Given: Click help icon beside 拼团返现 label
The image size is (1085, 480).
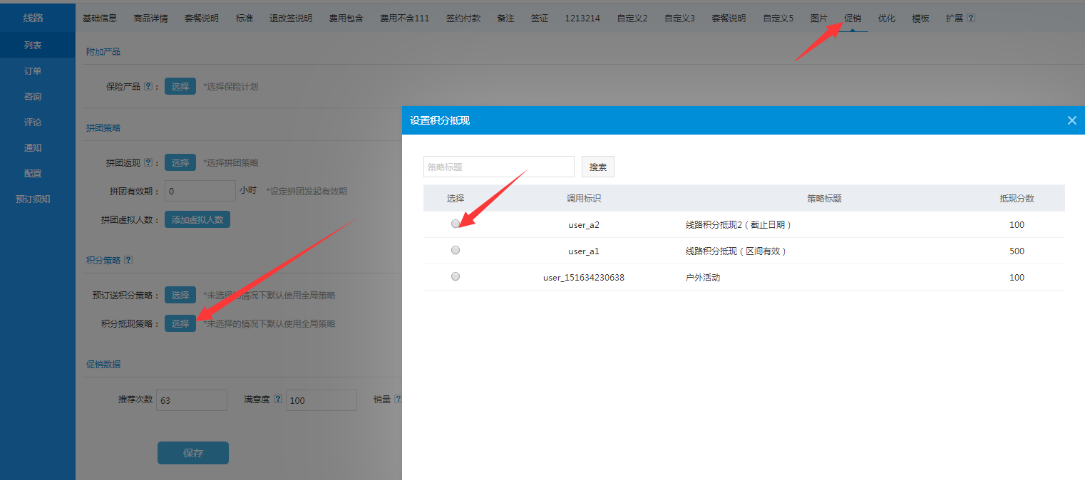Looking at the screenshot, I should pyautogui.click(x=148, y=162).
